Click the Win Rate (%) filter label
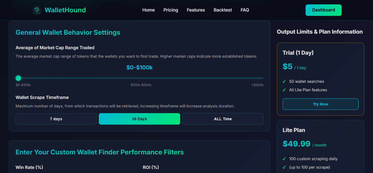The width and height of the screenshot is (373, 173). [x=29, y=167]
